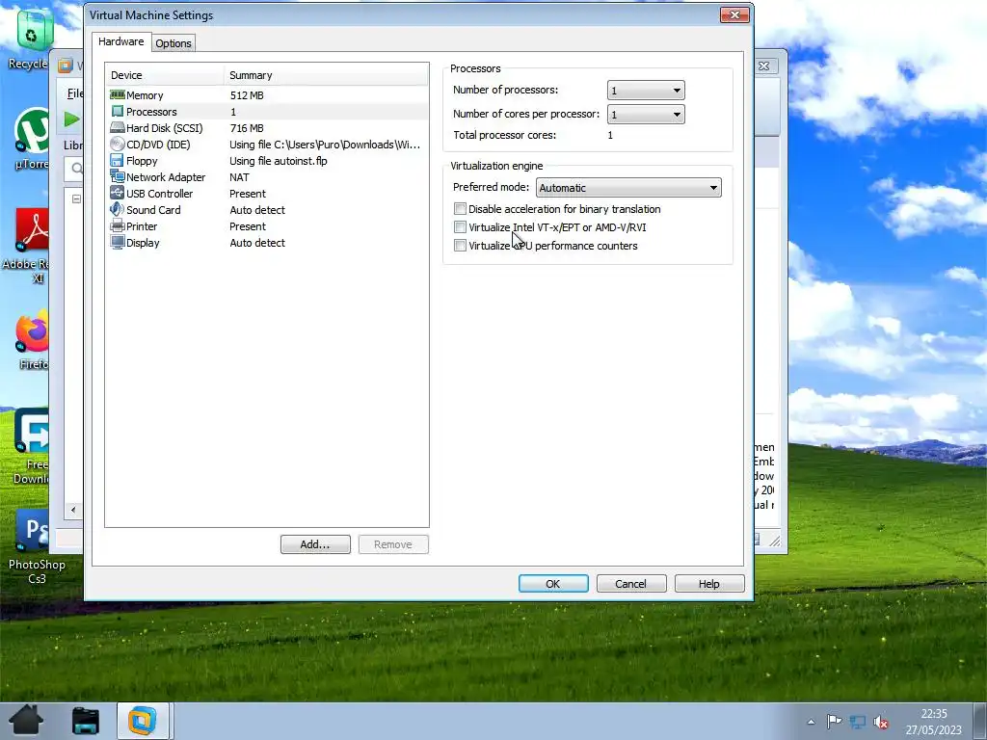This screenshot has height=740, width=987.
Task: Check Virtualize Intel VT-x/EPT or AMD-V/RVI
Action: [460, 227]
